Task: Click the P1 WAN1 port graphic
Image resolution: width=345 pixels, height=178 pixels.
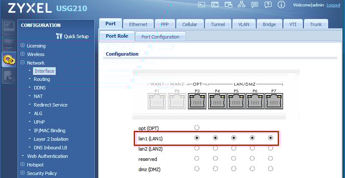Action: pos(157,101)
